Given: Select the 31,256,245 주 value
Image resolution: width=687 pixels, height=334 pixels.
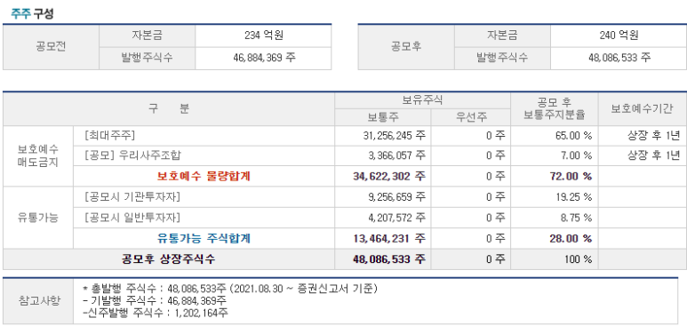Looking at the screenshot, I should tap(395, 136).
